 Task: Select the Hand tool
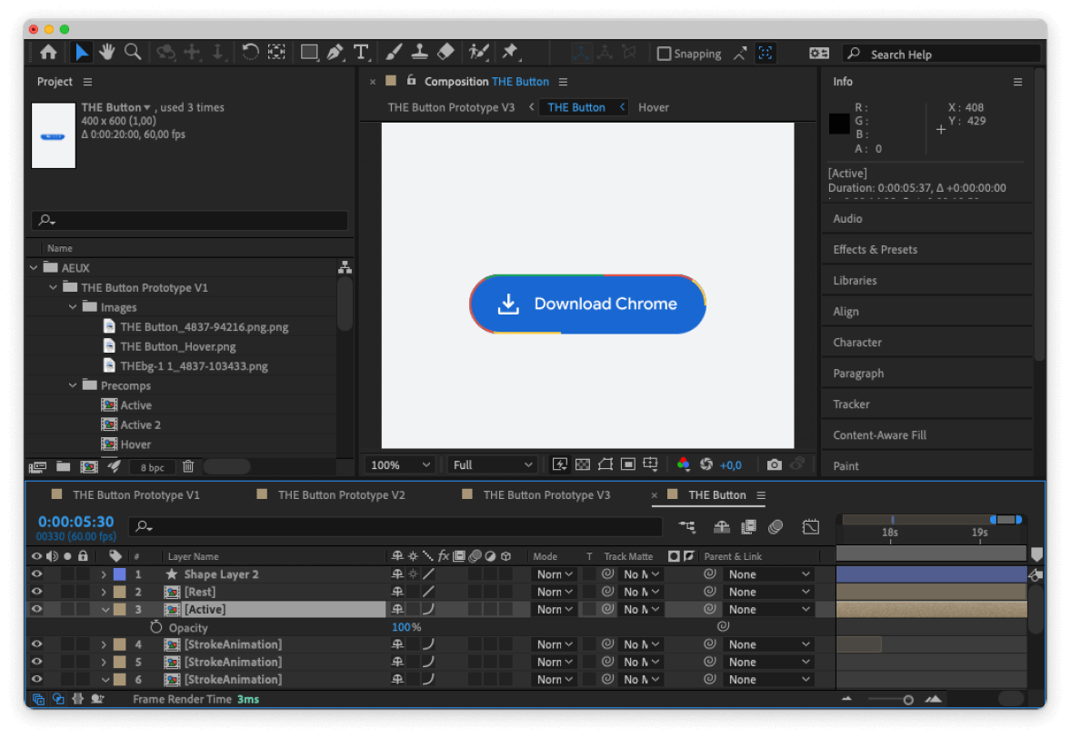[106, 53]
